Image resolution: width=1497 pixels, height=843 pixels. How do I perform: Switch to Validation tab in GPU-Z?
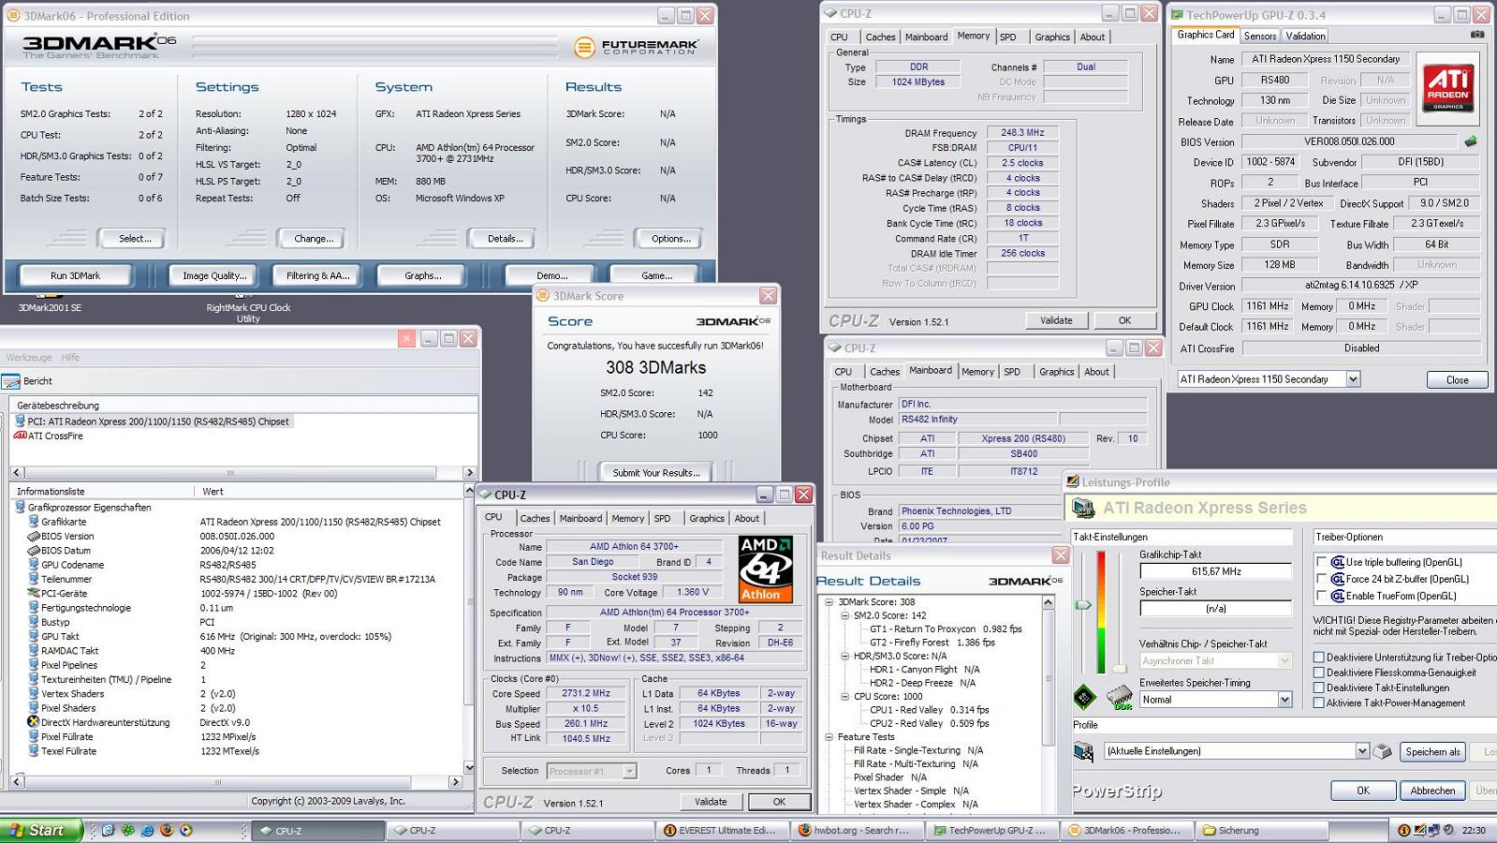(x=1305, y=36)
